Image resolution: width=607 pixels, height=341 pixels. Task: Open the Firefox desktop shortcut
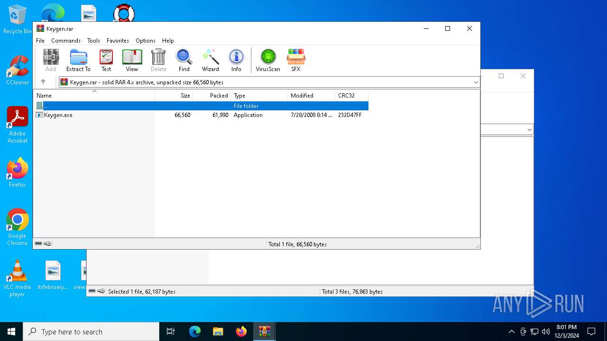(18, 173)
